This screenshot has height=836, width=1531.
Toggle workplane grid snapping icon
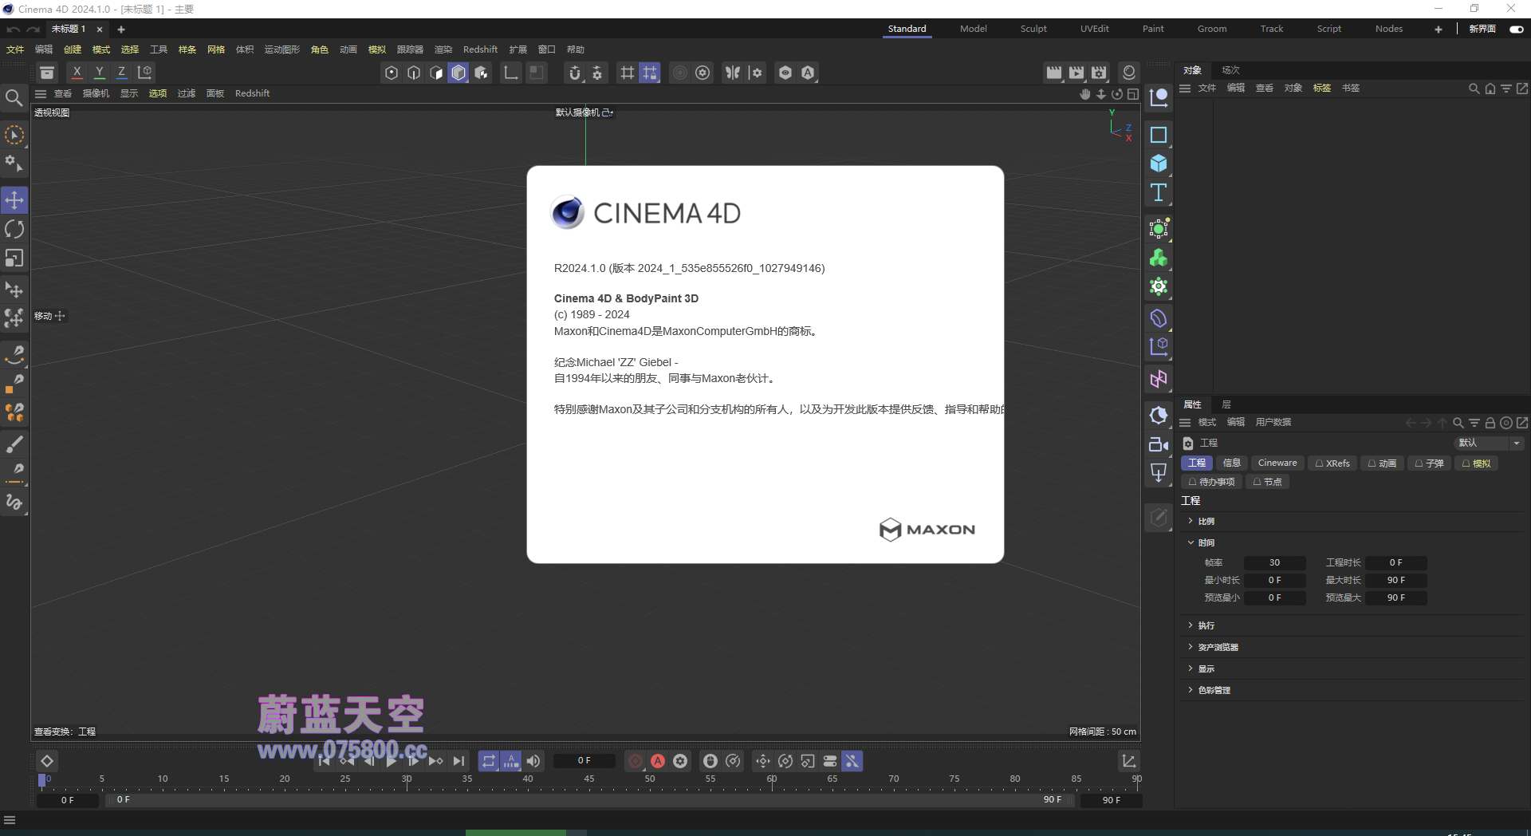[x=650, y=73]
